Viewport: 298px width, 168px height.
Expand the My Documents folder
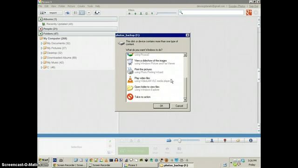[41, 43]
